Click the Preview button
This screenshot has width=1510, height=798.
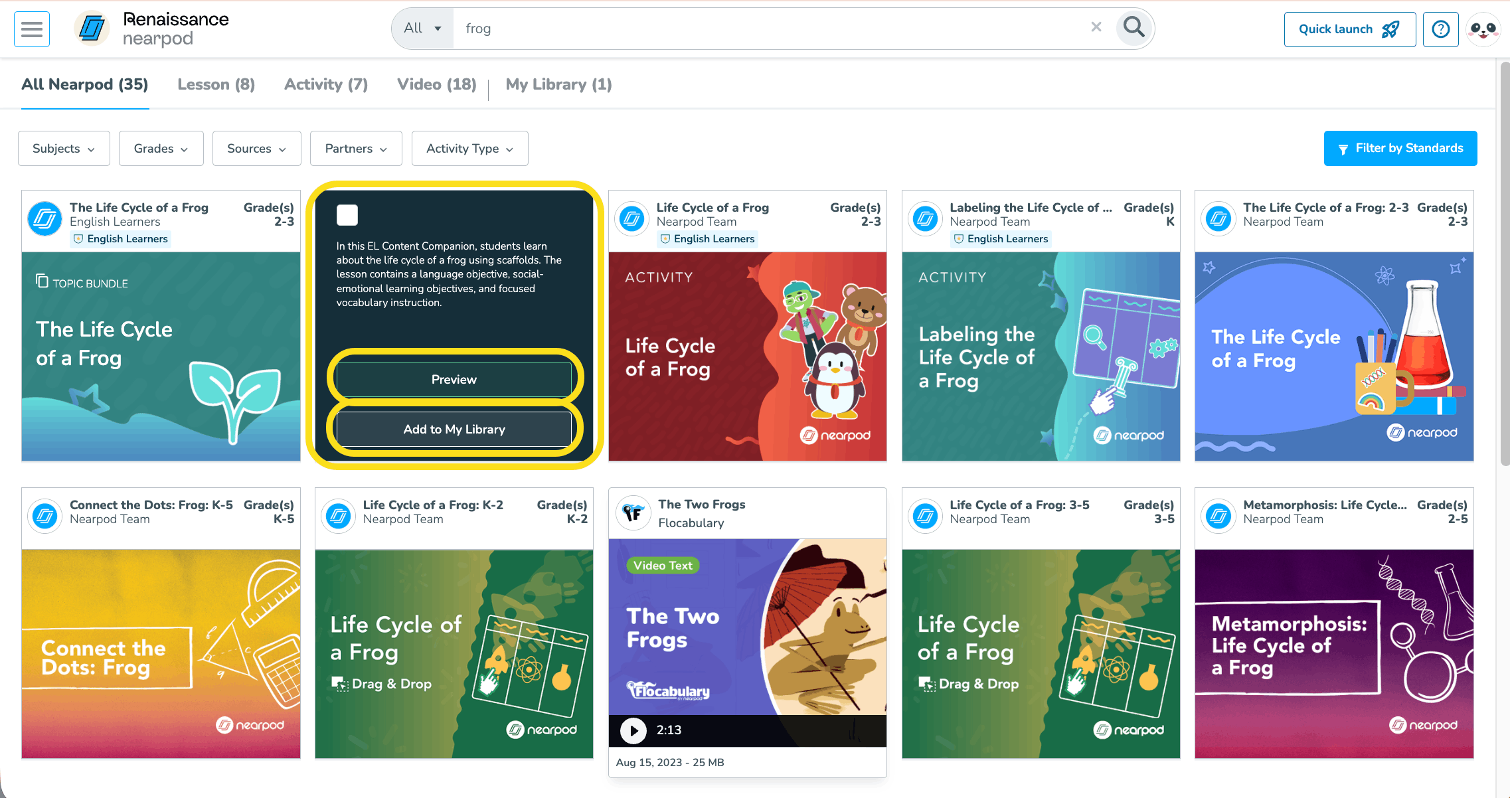(x=454, y=379)
